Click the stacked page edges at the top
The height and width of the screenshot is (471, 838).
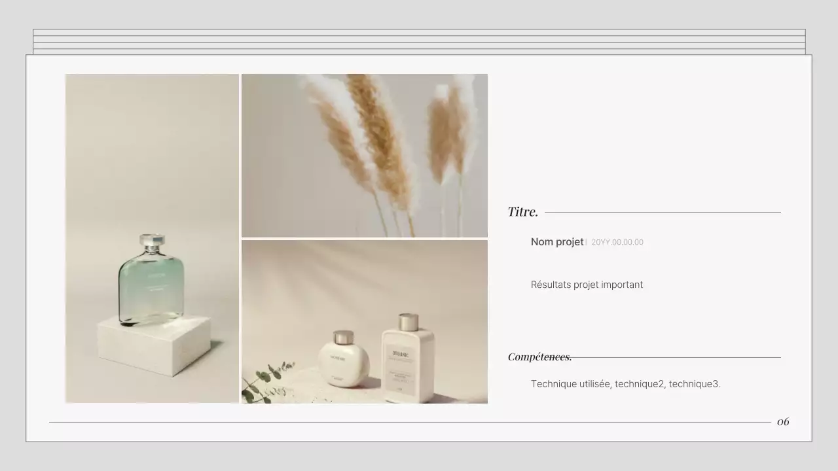[419, 39]
